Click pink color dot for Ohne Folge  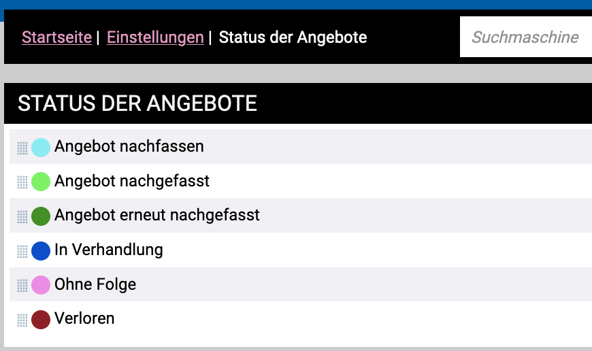click(x=41, y=285)
